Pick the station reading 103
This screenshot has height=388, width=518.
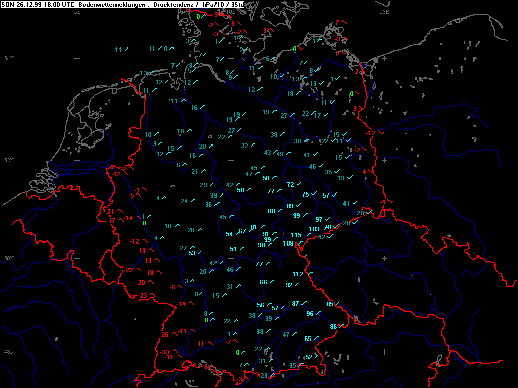314,229
